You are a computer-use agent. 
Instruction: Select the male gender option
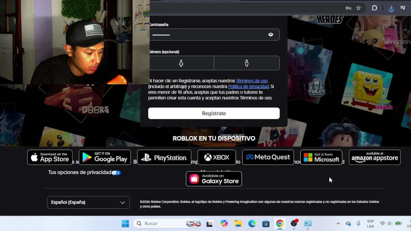point(247,63)
